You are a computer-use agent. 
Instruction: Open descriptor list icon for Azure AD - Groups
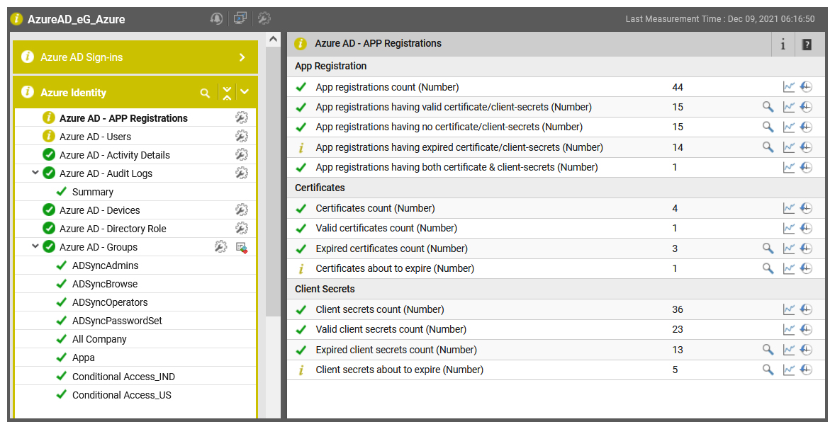point(242,247)
